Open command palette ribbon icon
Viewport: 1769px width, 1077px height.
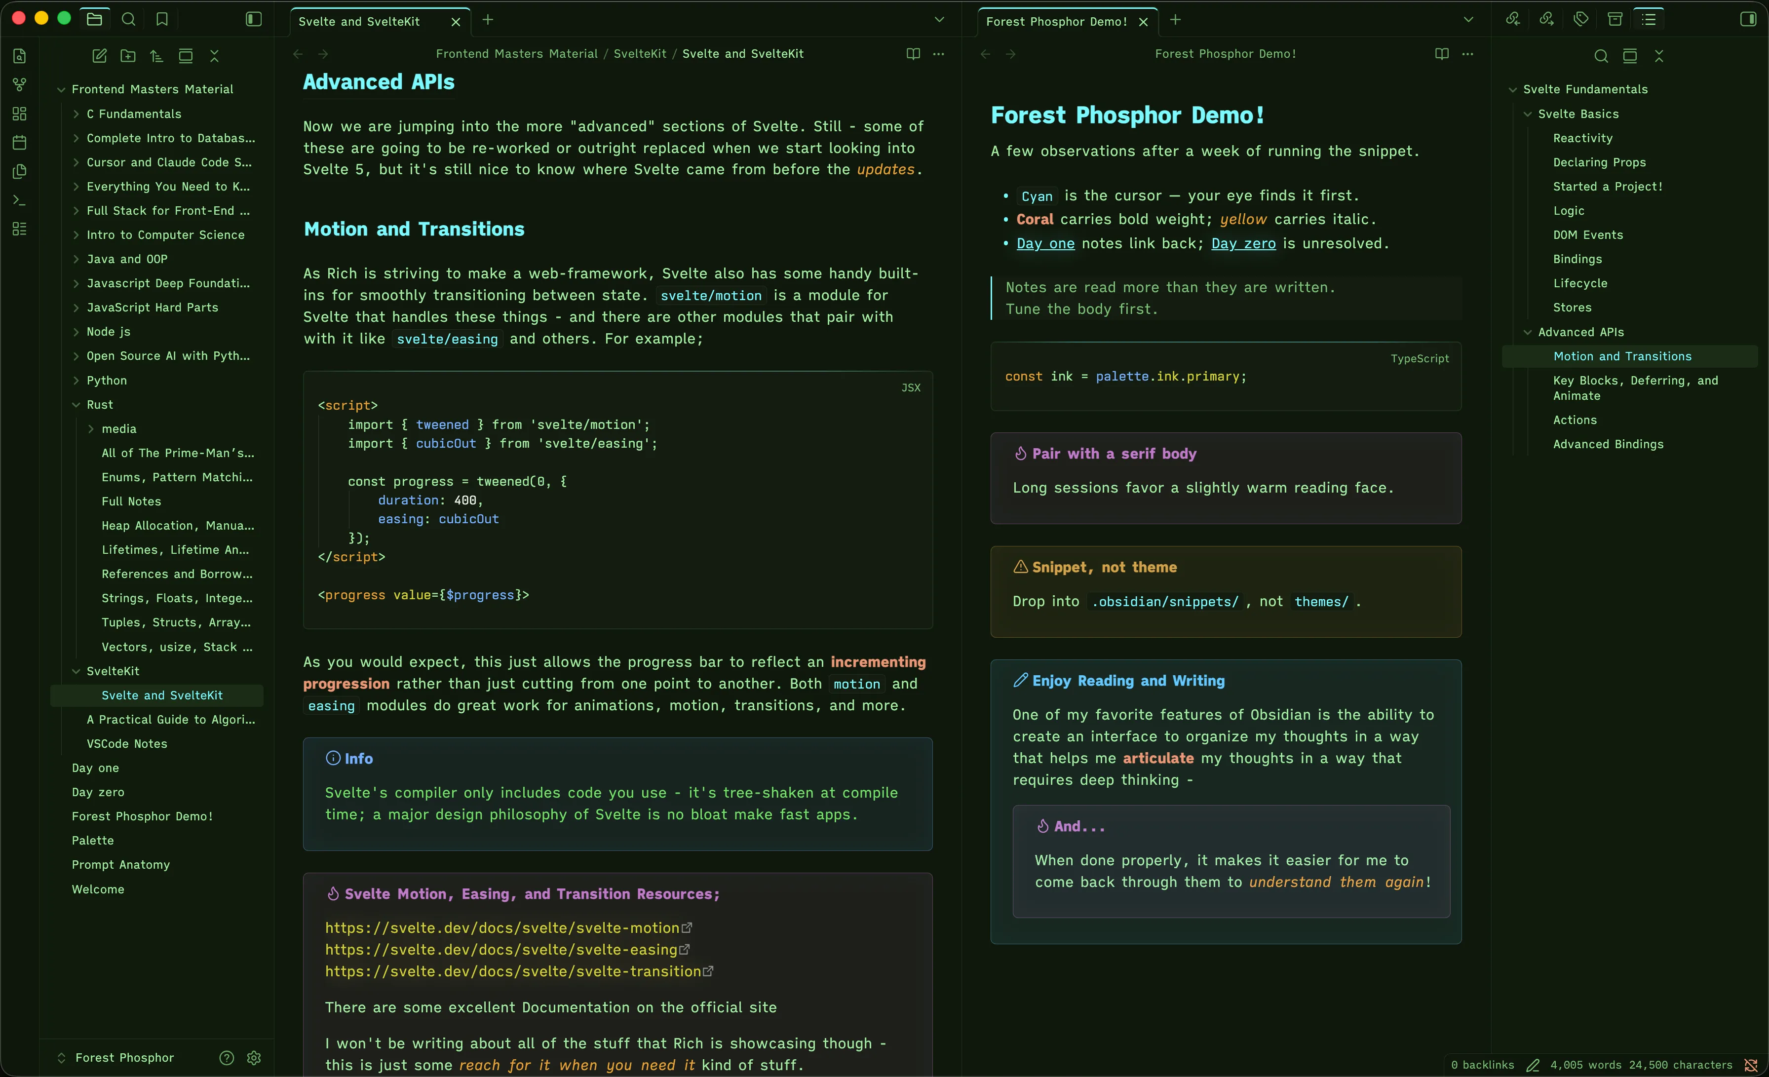coord(20,199)
